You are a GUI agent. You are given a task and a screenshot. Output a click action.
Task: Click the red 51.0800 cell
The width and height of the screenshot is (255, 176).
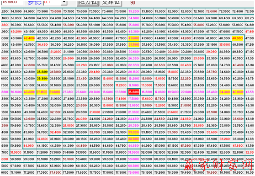[16, 152]
